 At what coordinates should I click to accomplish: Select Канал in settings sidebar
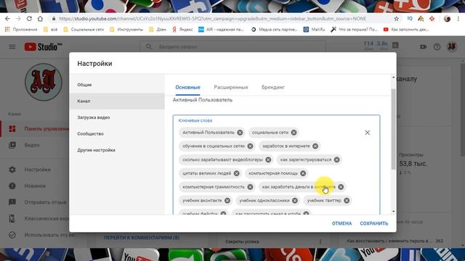[x=117, y=101]
